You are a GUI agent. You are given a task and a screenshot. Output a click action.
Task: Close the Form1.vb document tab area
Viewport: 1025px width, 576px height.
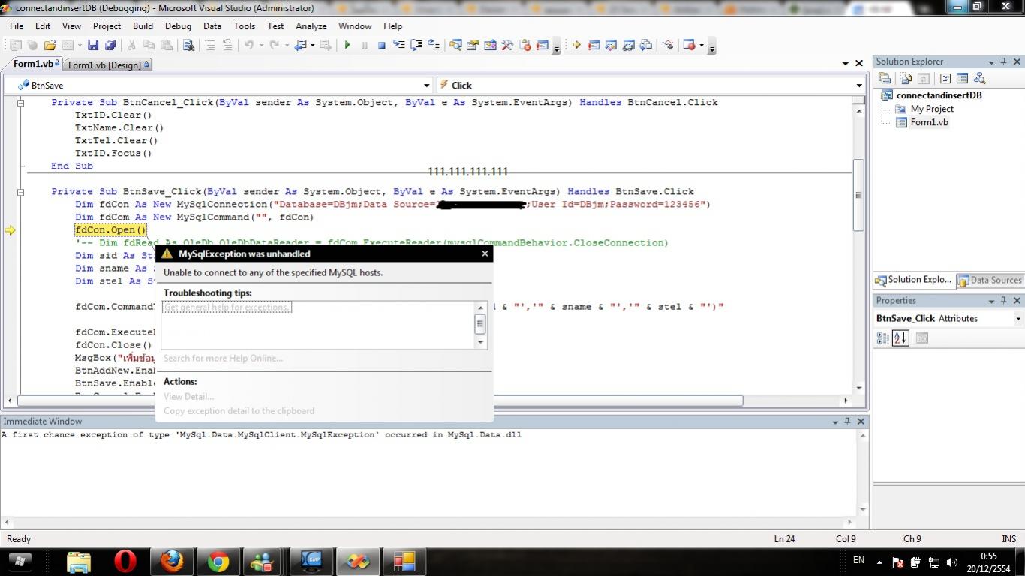click(859, 64)
